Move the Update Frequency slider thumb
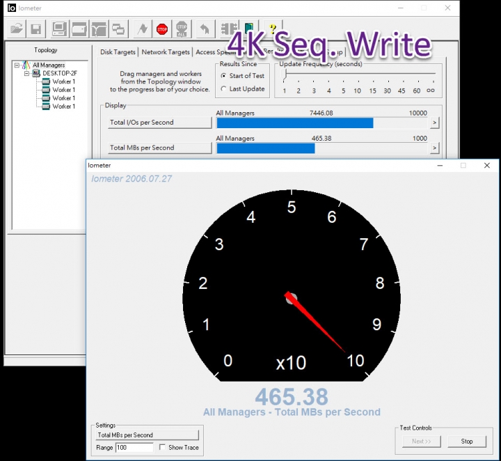 285,75
